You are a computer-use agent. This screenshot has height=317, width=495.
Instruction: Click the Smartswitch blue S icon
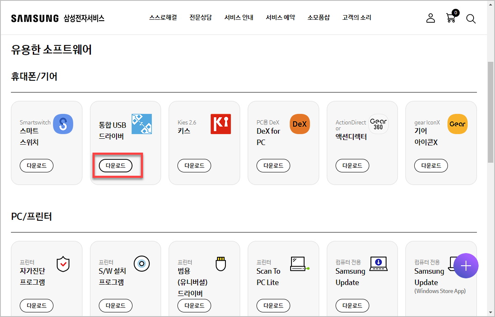point(63,124)
